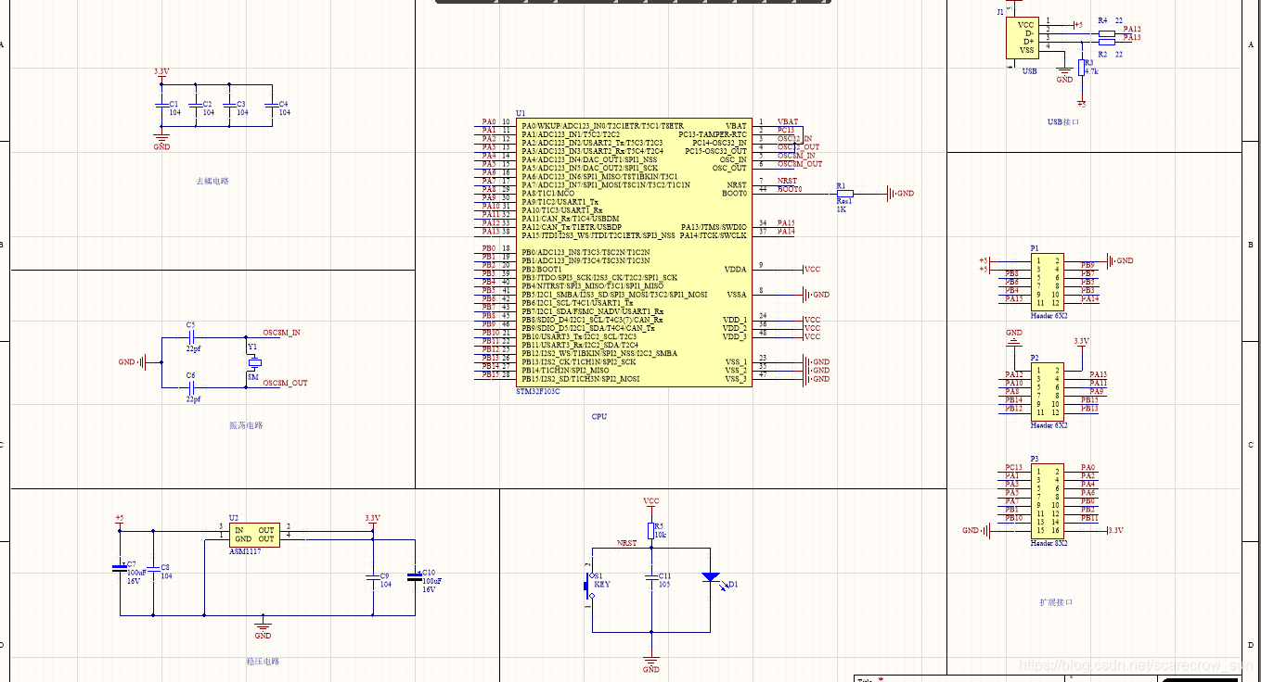Screen dimensions: 1261x682
Task: Select the 22pf capacitor C6
Action: point(191,387)
